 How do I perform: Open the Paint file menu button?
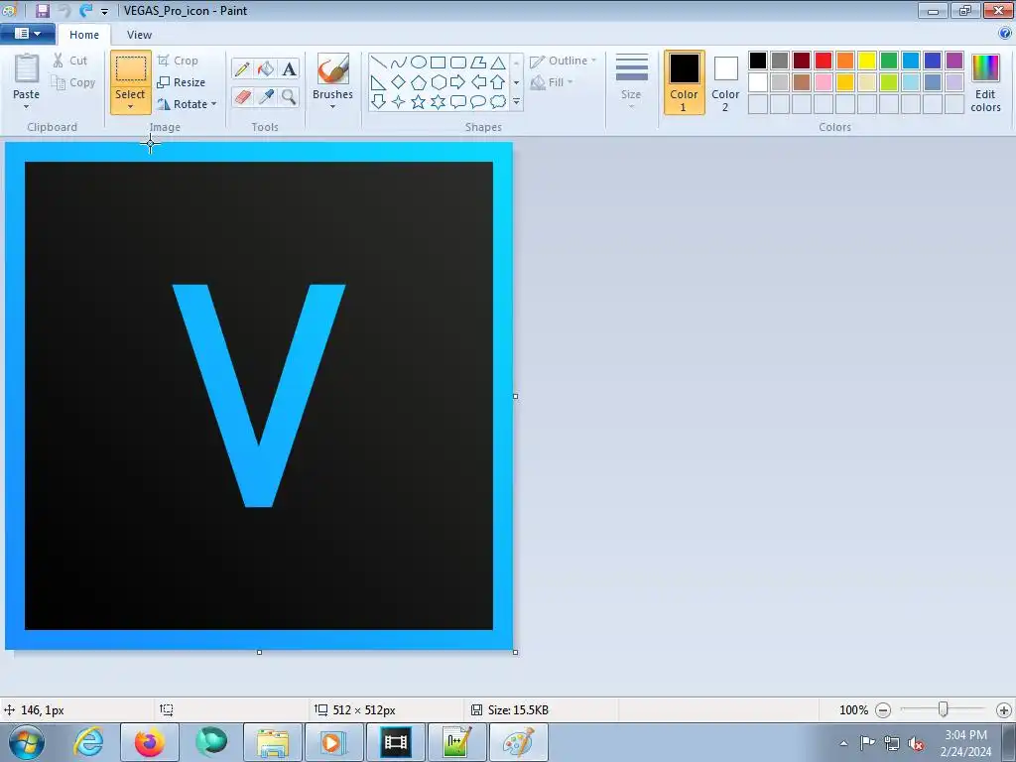pos(27,33)
